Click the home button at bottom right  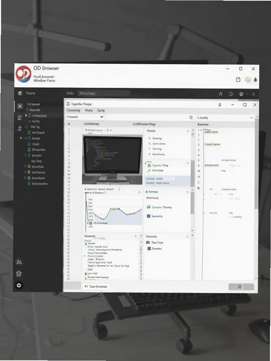tap(240, 286)
